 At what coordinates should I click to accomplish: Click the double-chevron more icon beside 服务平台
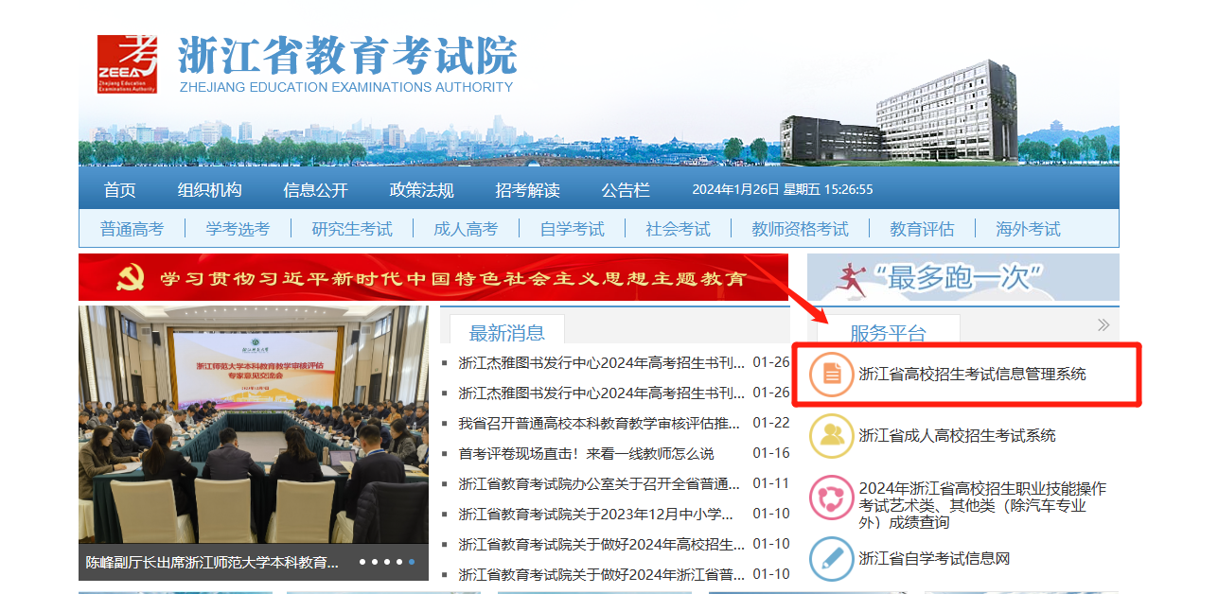(x=1103, y=325)
